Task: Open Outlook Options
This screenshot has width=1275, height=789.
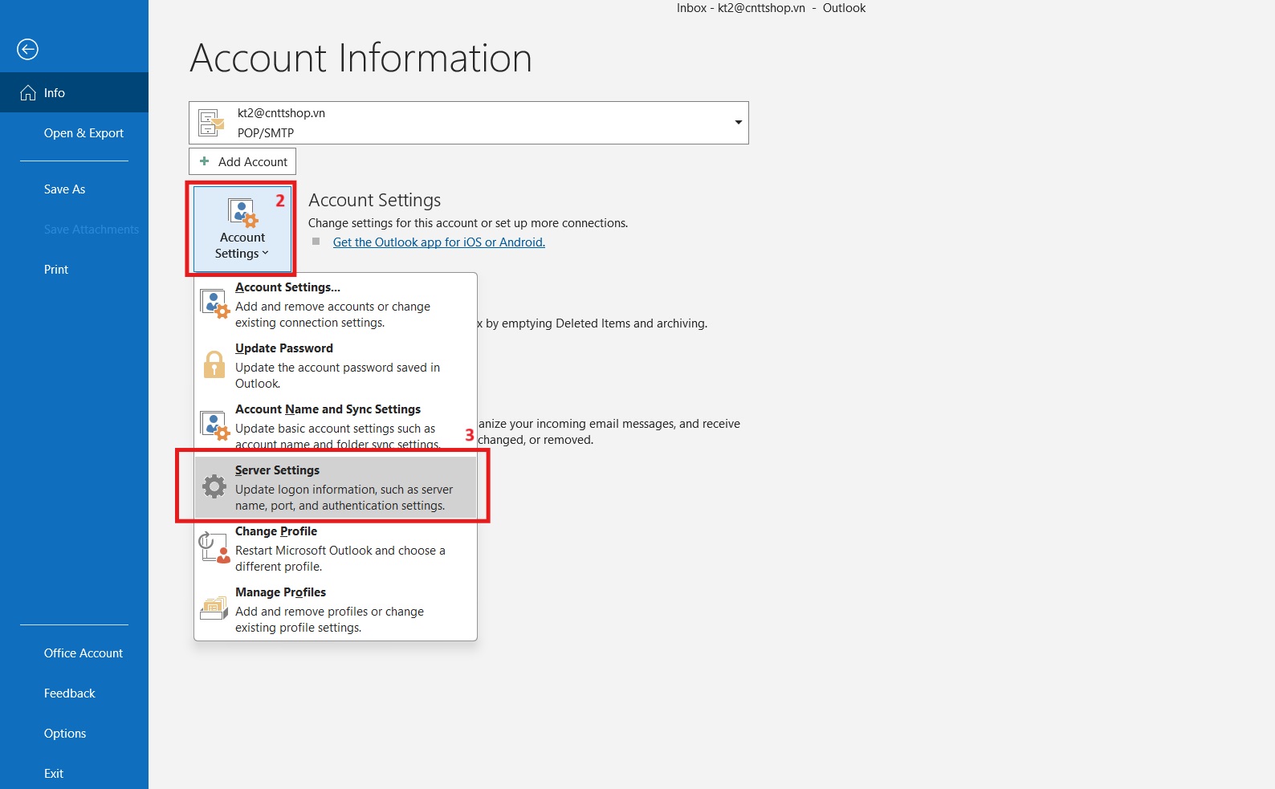Action: (x=65, y=734)
